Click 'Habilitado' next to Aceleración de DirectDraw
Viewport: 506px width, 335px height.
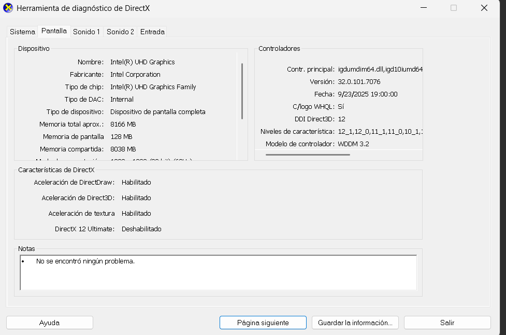tap(136, 183)
